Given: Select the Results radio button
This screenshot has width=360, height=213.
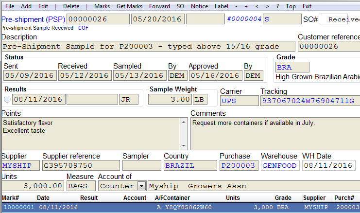Looking at the screenshot, I should click(x=7, y=99).
